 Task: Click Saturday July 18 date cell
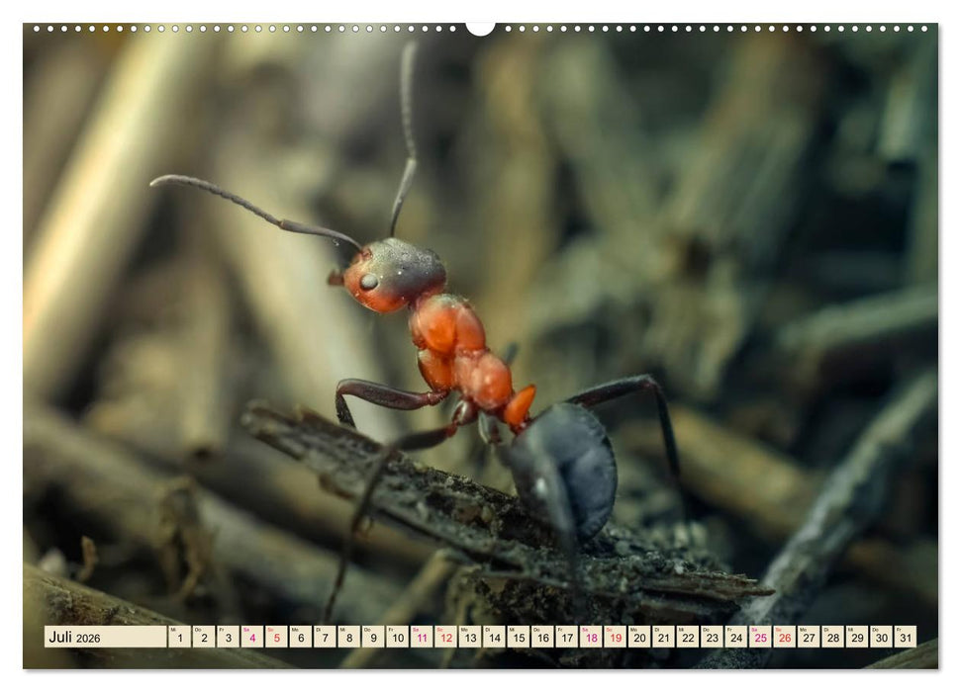click(591, 637)
